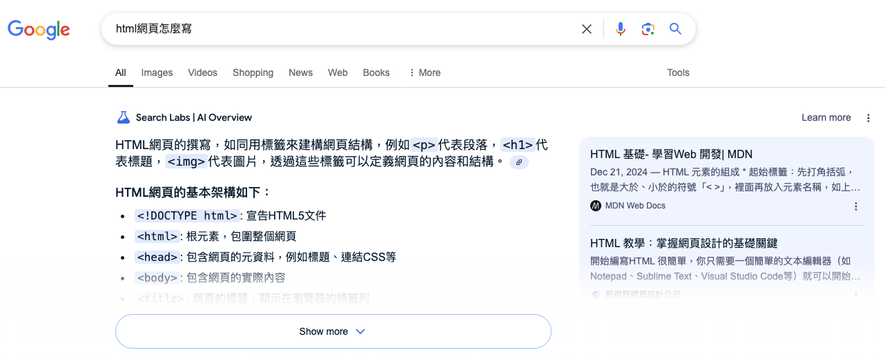The height and width of the screenshot is (359, 885).
Task: Start voice search with the microphone icon
Action: tap(621, 29)
